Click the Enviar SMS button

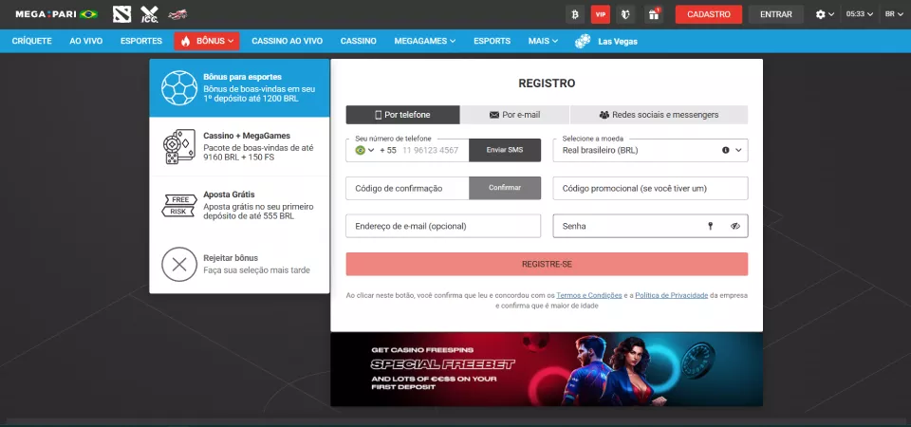tap(505, 150)
